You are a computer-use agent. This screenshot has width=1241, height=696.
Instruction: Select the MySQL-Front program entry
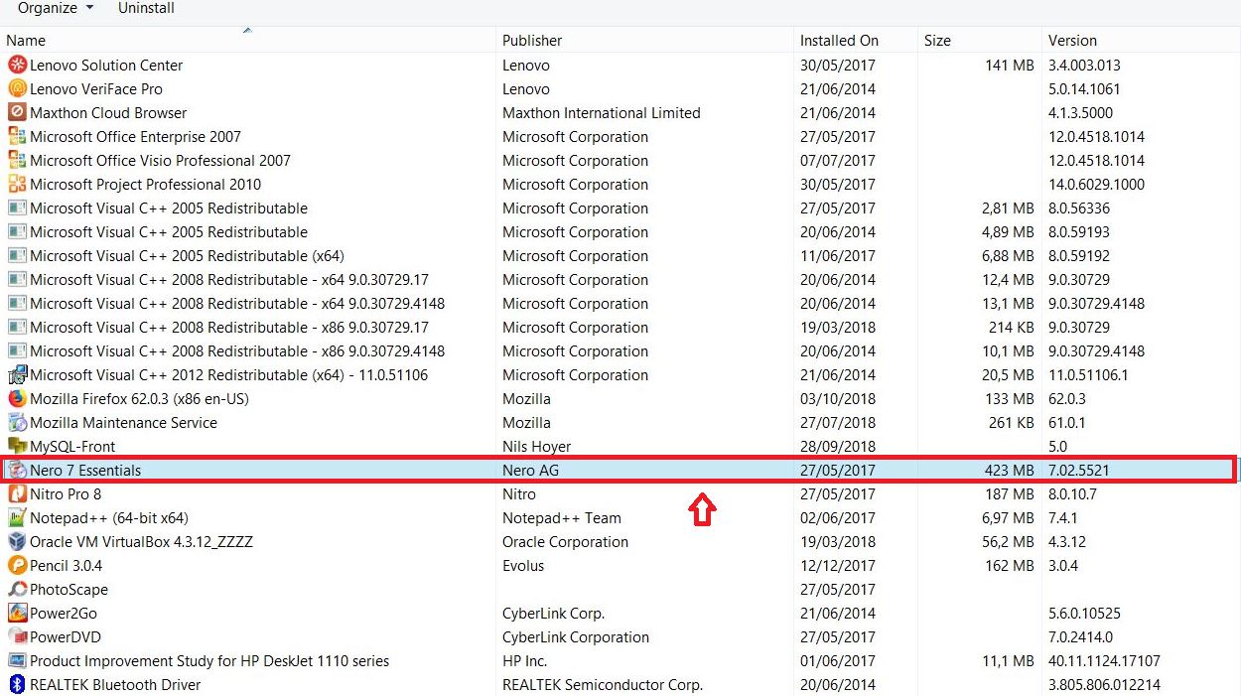click(72, 447)
